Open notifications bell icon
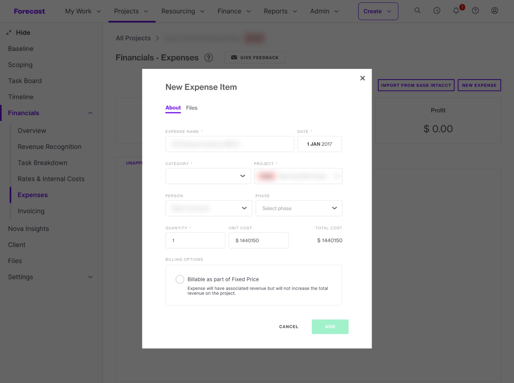514x383 pixels. (x=456, y=11)
